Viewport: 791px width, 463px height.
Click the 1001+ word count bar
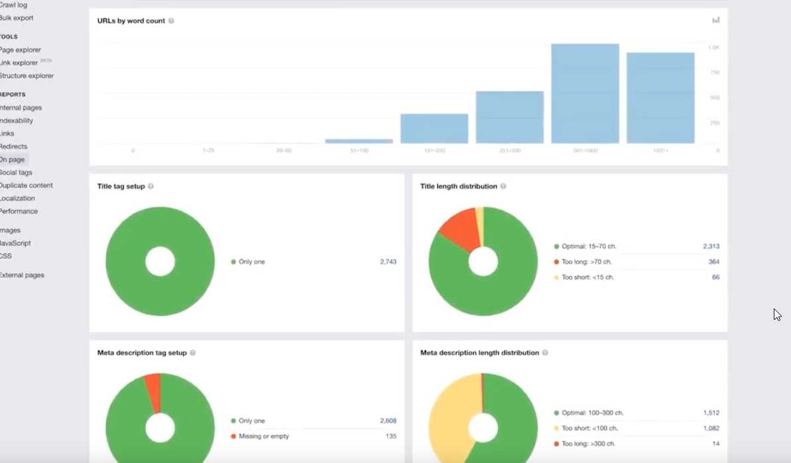[660, 98]
